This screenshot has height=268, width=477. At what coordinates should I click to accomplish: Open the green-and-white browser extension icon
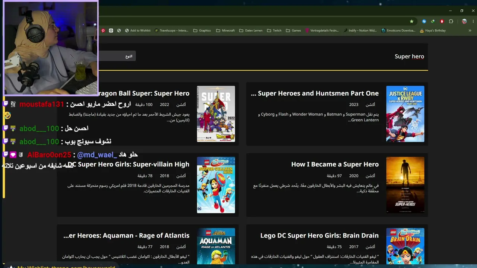point(433,21)
